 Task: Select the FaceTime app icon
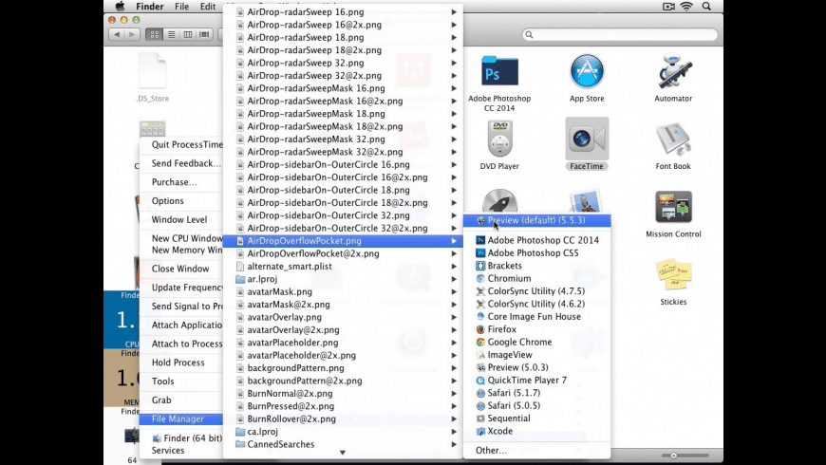click(x=587, y=139)
